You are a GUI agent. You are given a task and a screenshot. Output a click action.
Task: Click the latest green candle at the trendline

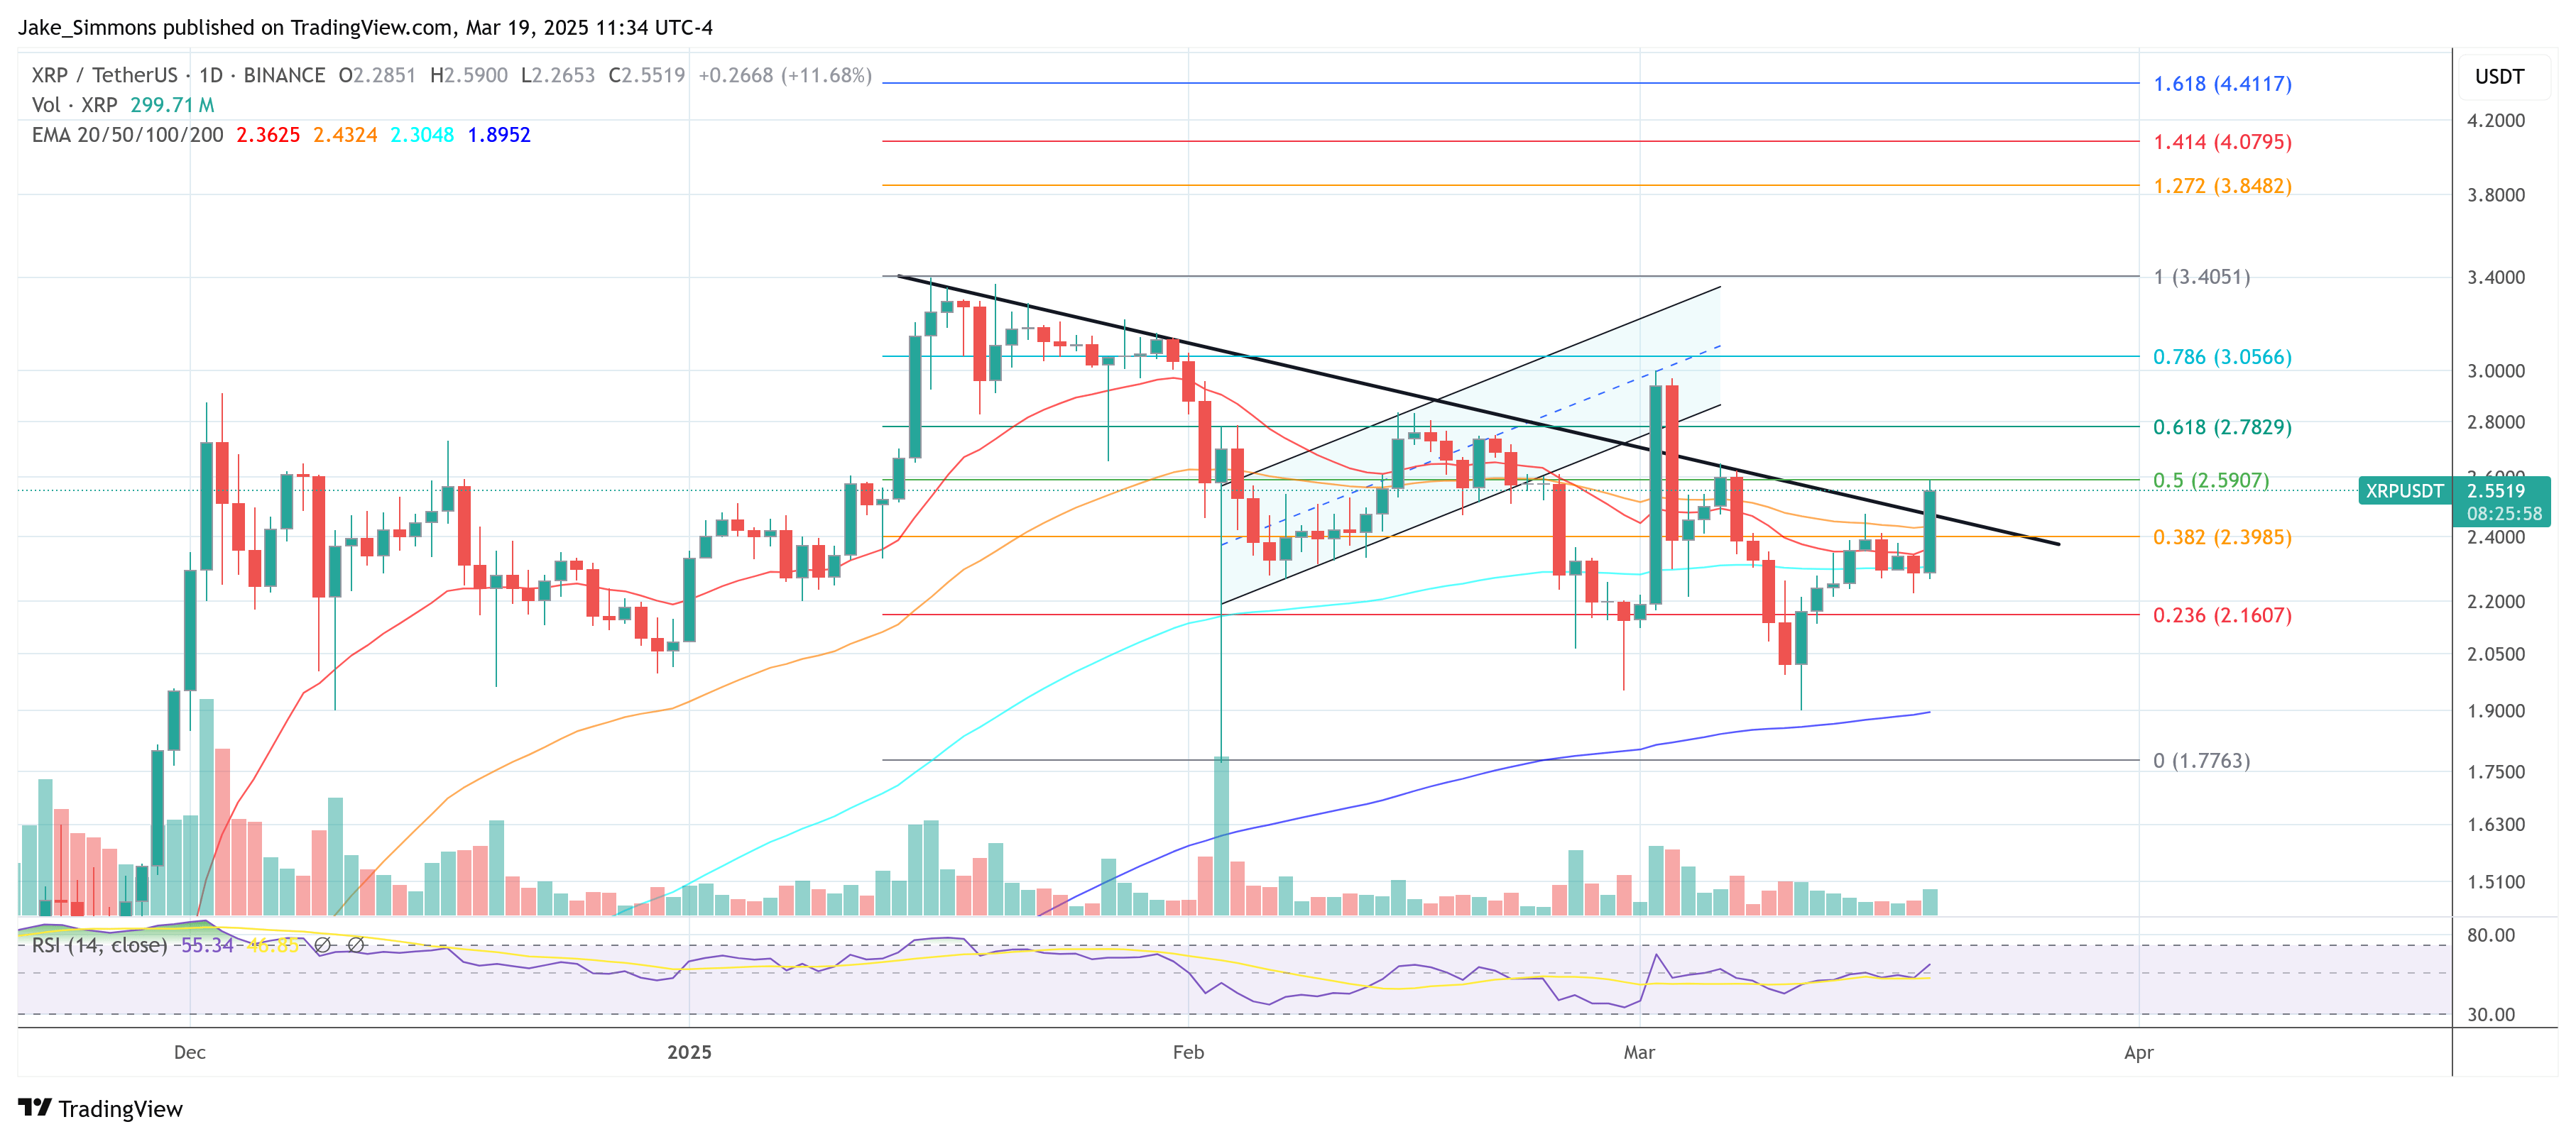coord(1929,531)
